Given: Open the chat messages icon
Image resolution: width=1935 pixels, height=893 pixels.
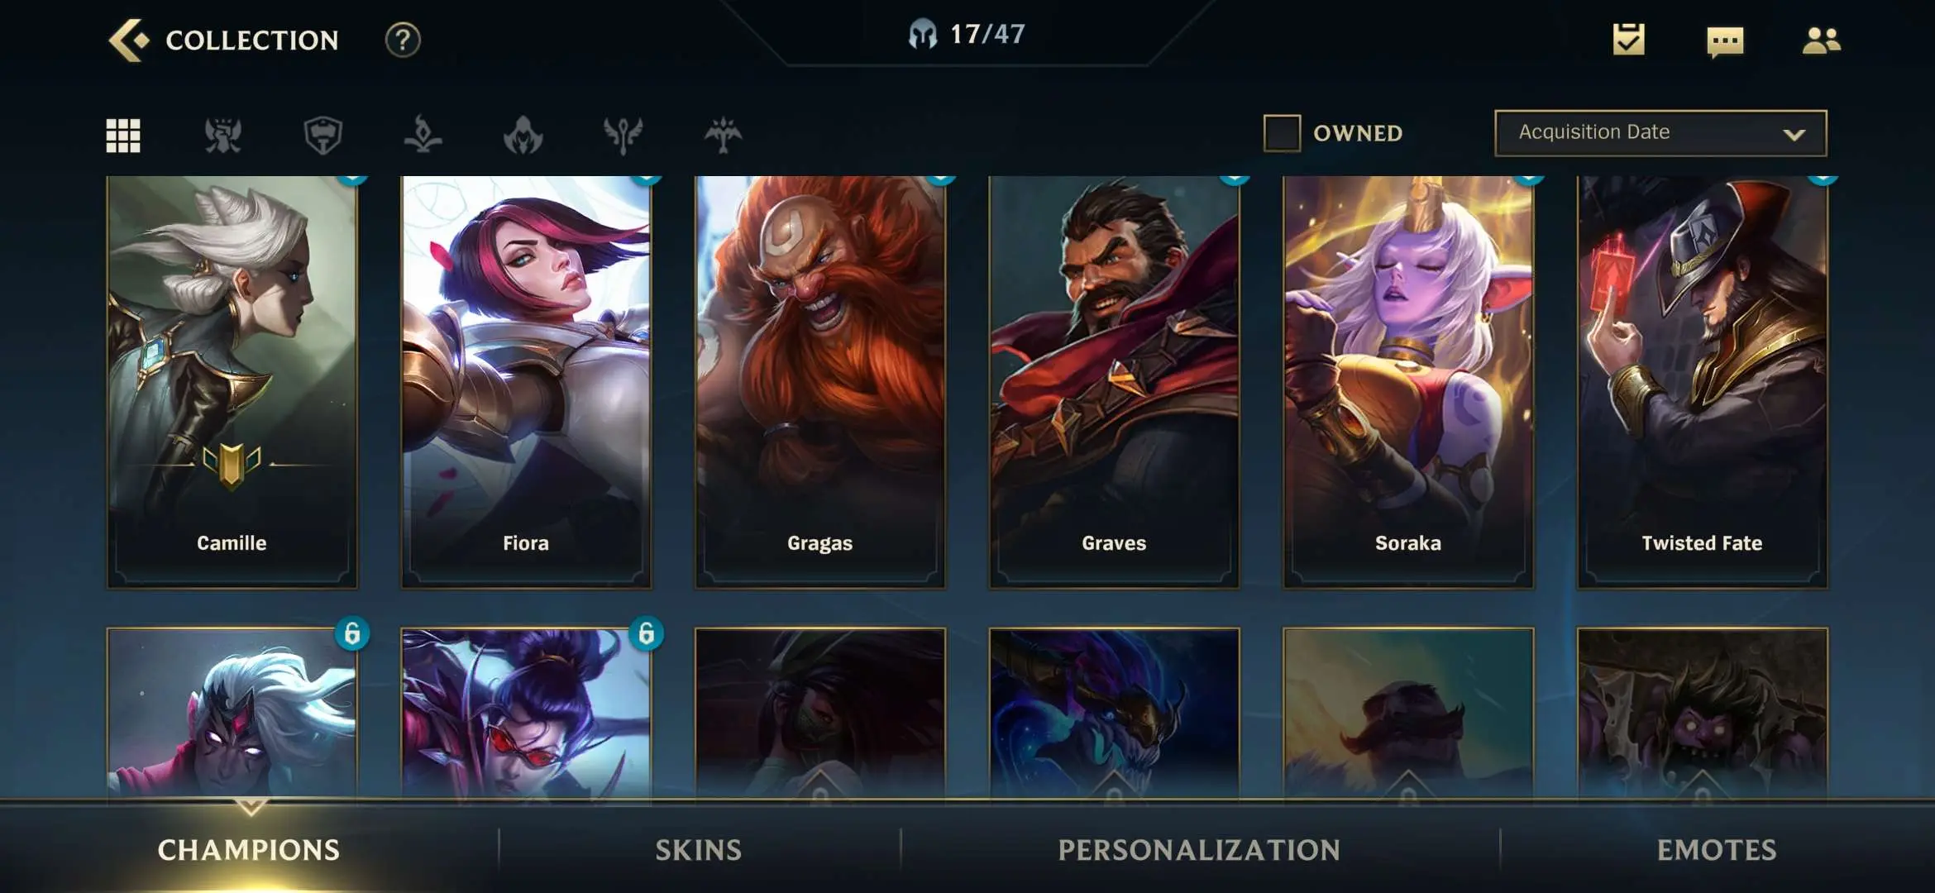Looking at the screenshot, I should click(x=1725, y=41).
